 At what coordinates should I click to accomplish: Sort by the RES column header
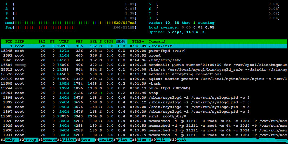click(79, 41)
